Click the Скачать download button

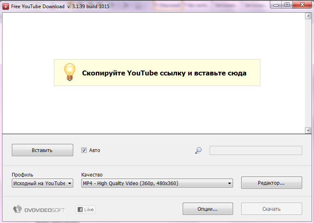point(271,209)
